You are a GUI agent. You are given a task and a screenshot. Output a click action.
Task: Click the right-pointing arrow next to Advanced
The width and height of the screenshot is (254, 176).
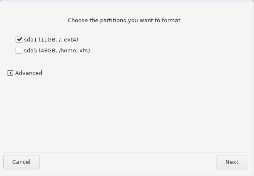(x=10, y=73)
